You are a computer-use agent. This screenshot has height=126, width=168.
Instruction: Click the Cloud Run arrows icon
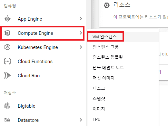pyautogui.click(x=7, y=75)
